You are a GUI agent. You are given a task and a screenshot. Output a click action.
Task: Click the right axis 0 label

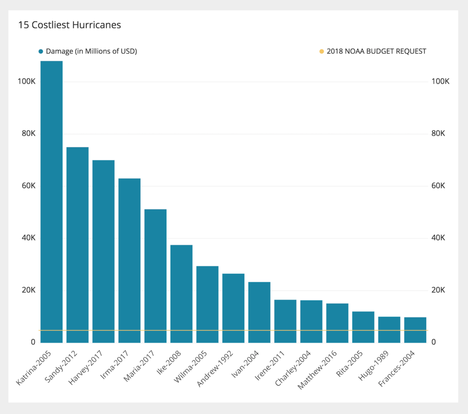coord(434,342)
